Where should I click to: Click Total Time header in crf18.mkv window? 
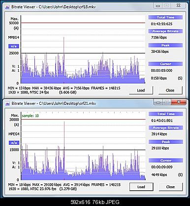click(x=165, y=17)
